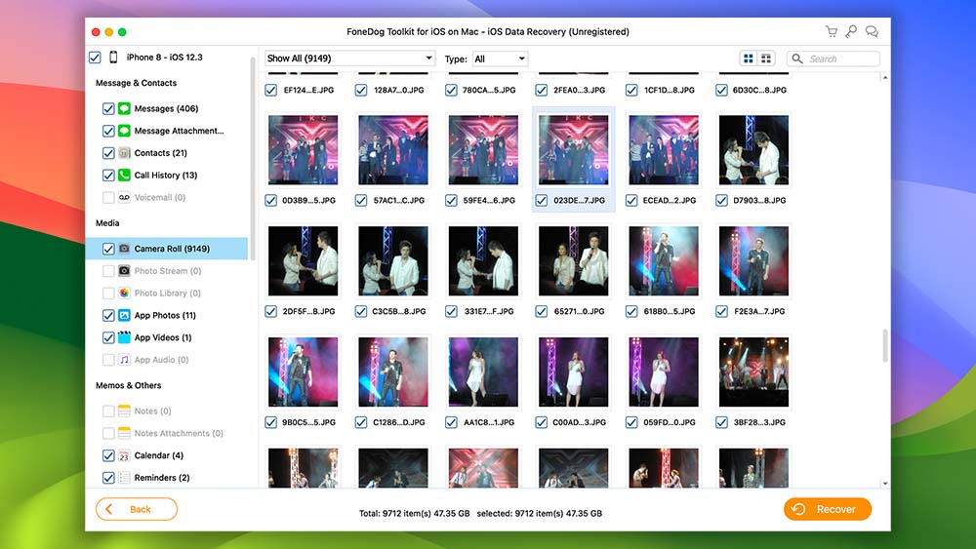Image resolution: width=976 pixels, height=549 pixels.
Task: Click the App Photos icon
Action: pyautogui.click(x=124, y=315)
